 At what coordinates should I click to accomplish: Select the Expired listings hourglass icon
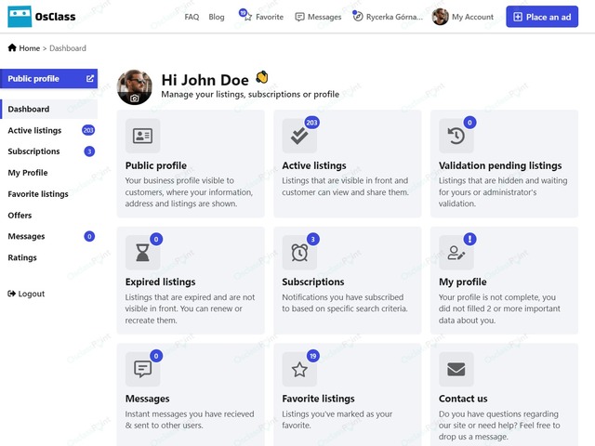pos(142,252)
